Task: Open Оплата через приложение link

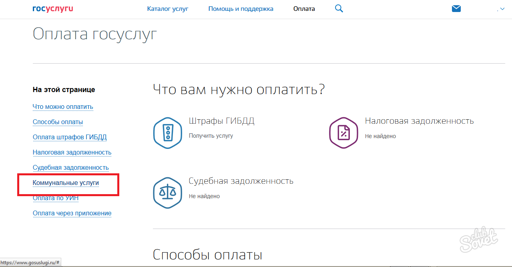Action: (72, 213)
